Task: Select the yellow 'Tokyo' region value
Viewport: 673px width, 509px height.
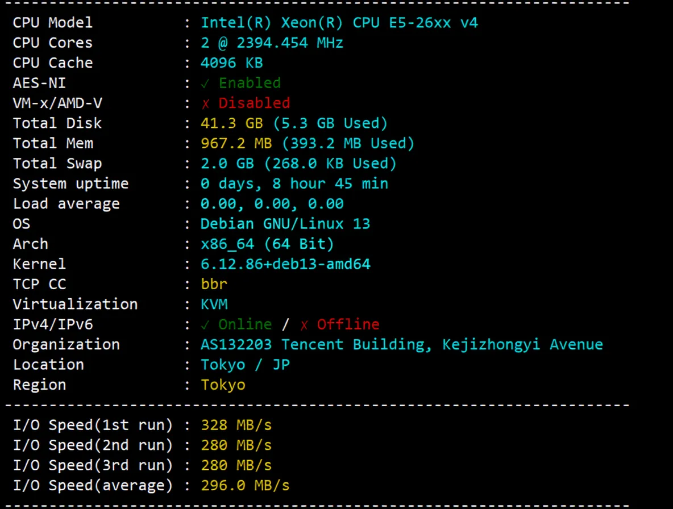Action: (223, 385)
